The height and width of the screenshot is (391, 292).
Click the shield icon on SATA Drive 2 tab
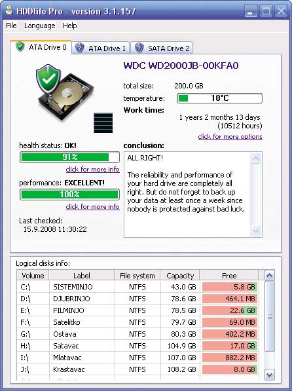[139, 48]
